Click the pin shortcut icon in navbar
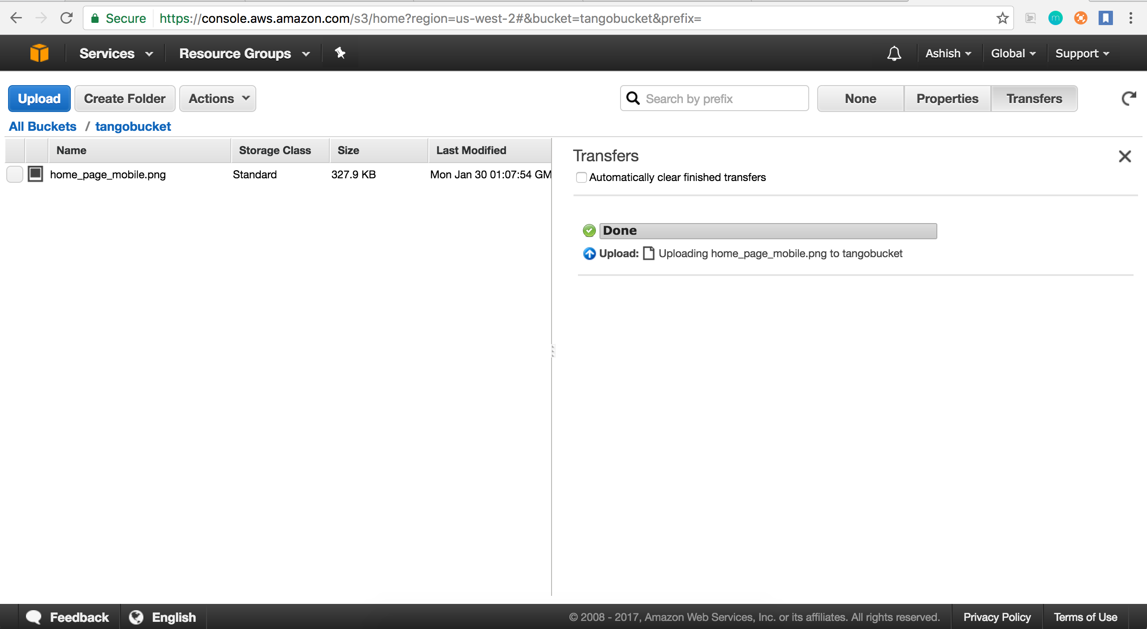The height and width of the screenshot is (629, 1147). click(x=340, y=53)
